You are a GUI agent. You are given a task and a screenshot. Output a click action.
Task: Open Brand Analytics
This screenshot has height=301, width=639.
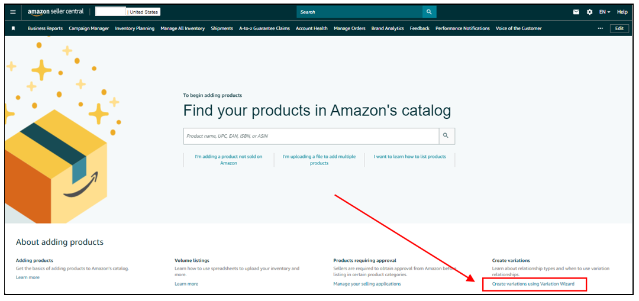click(388, 28)
